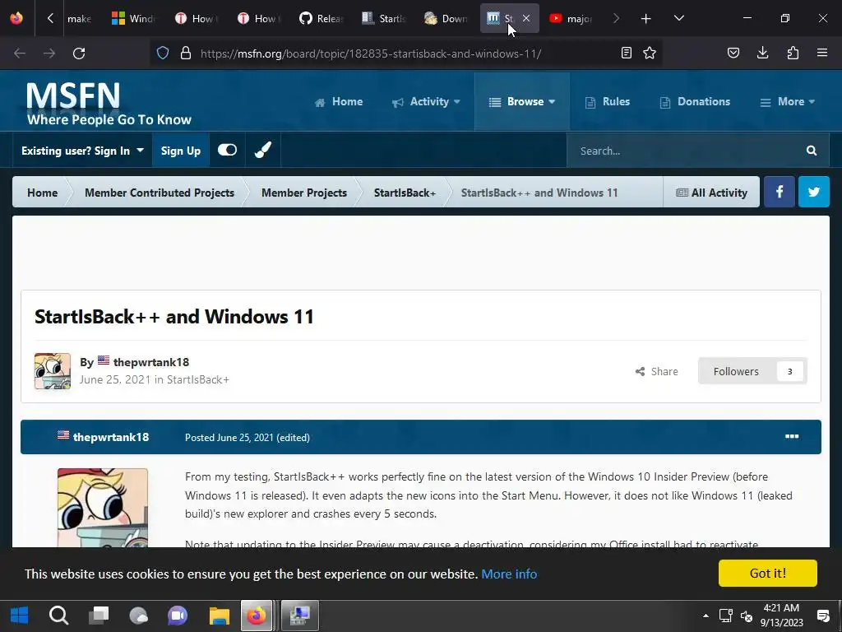The width and height of the screenshot is (842, 632).
Task: View topic Followers button
Action: [752, 371]
